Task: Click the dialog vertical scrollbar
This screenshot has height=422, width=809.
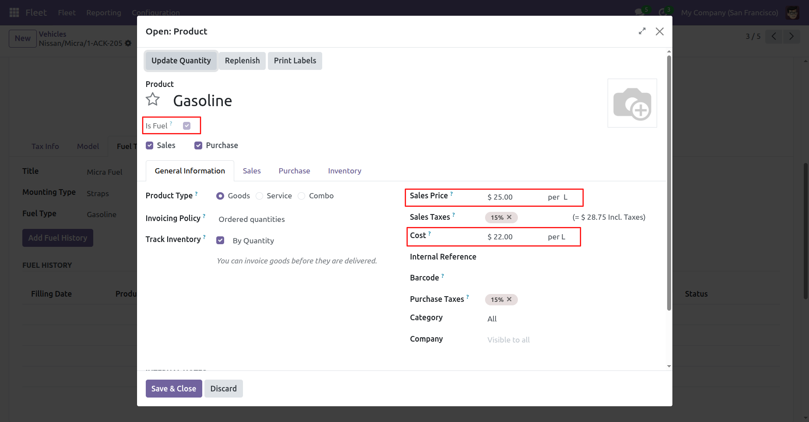Action: (x=669, y=183)
